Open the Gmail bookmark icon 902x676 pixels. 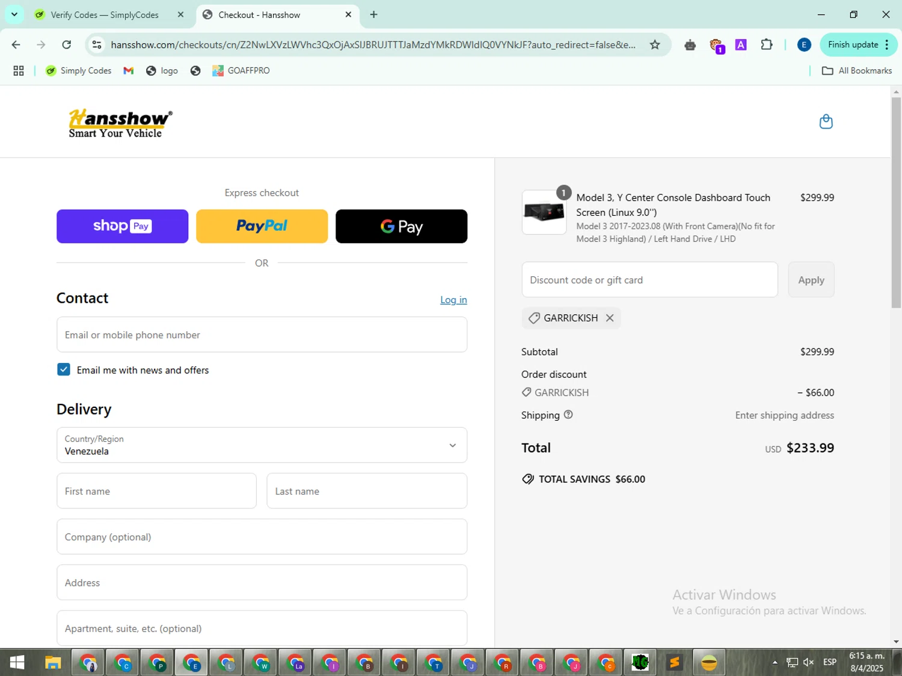tap(128, 70)
